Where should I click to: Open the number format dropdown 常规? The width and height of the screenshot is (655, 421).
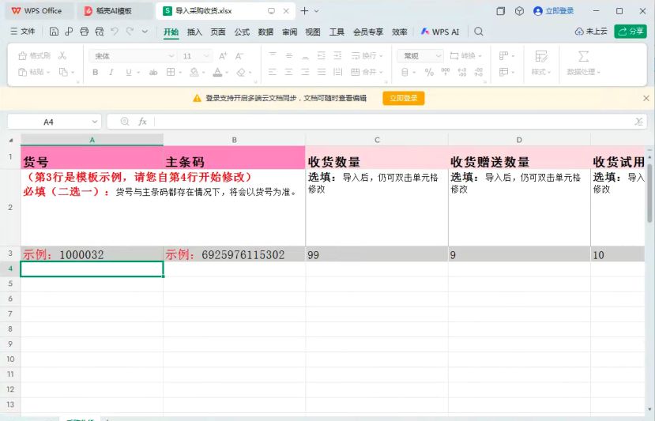pyautogui.click(x=439, y=55)
